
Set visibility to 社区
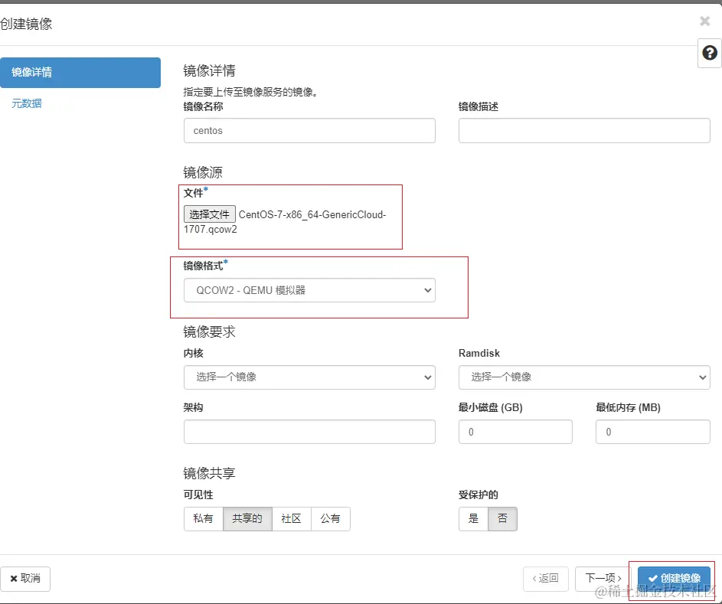click(292, 519)
